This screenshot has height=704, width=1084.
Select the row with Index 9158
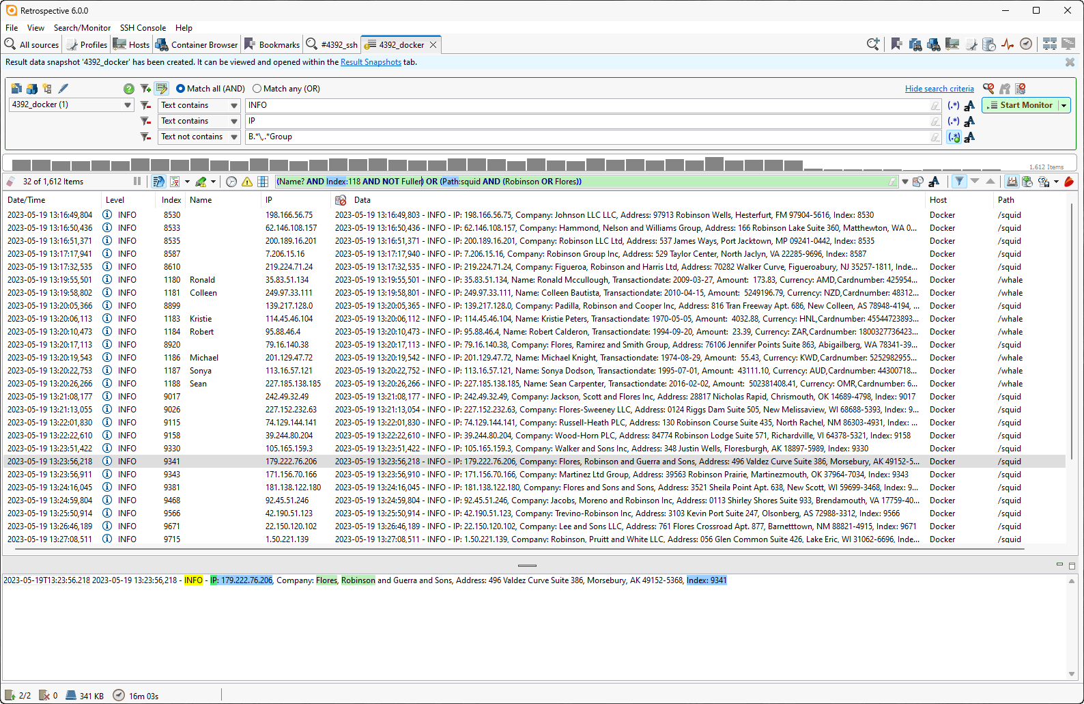tap(534, 436)
